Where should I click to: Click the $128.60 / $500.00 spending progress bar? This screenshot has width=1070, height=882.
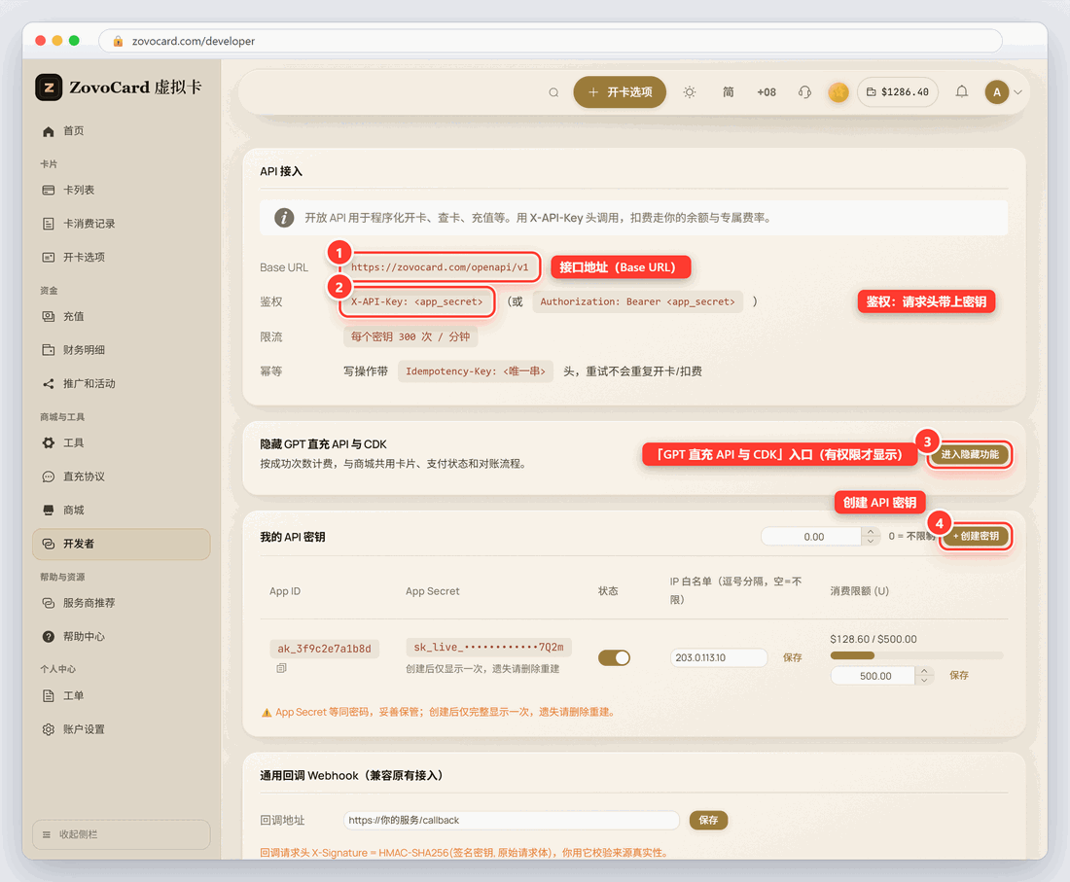coord(916,655)
